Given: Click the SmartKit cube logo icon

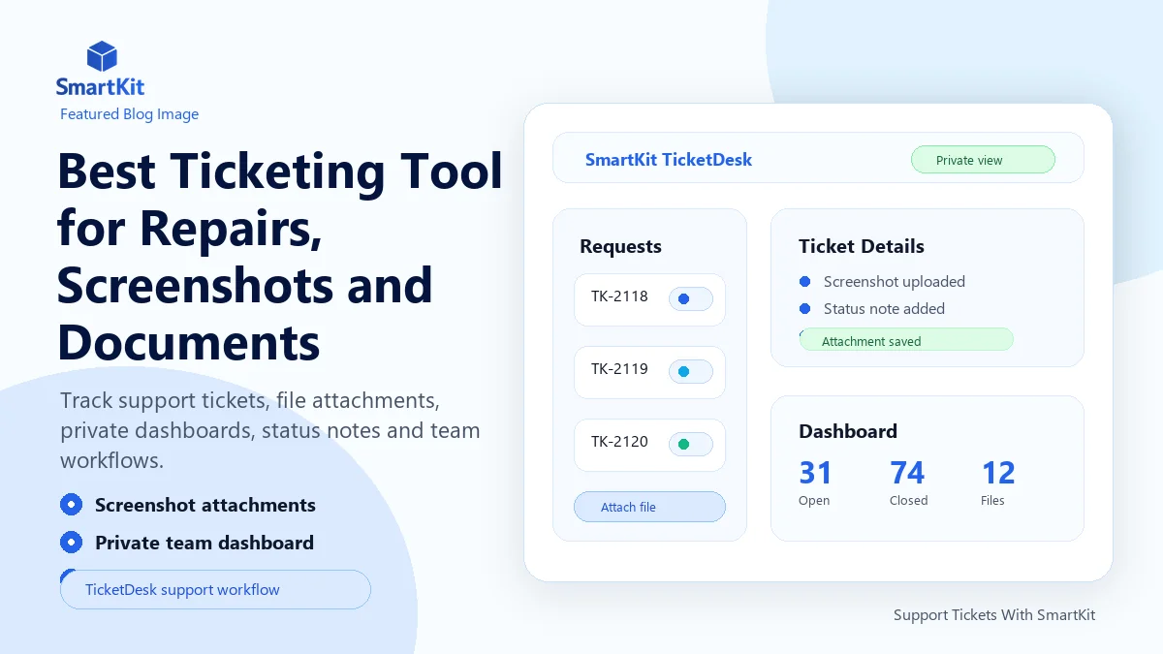Looking at the screenshot, I should (101, 56).
